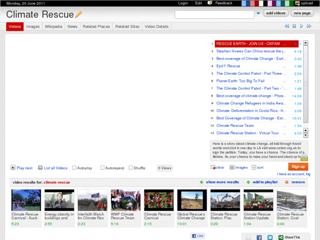Play 'RESCUE EARTH - JOIN US - OXFAM' in the playlist
320x240 pixels.
(257, 44)
